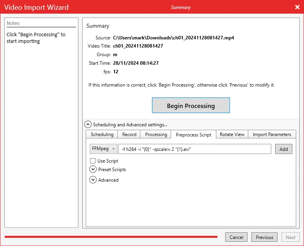Click the Cancel button
304x246 pixels.
click(236, 237)
